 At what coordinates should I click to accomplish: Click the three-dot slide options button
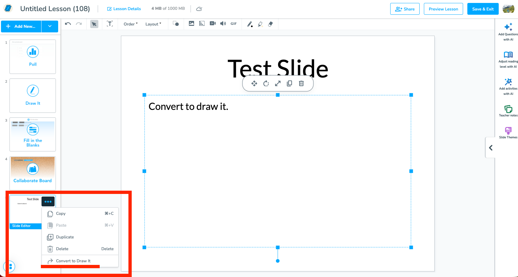48,201
